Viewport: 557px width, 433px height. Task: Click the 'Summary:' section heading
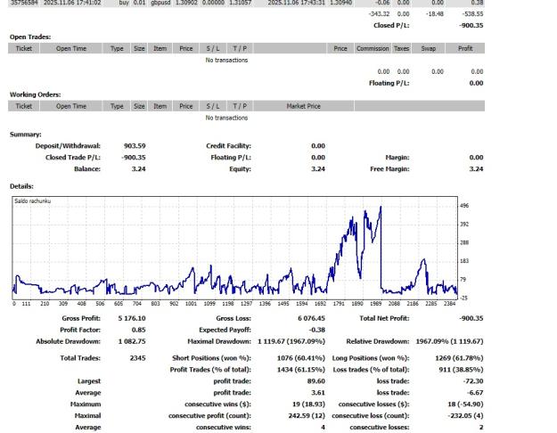[26, 135]
